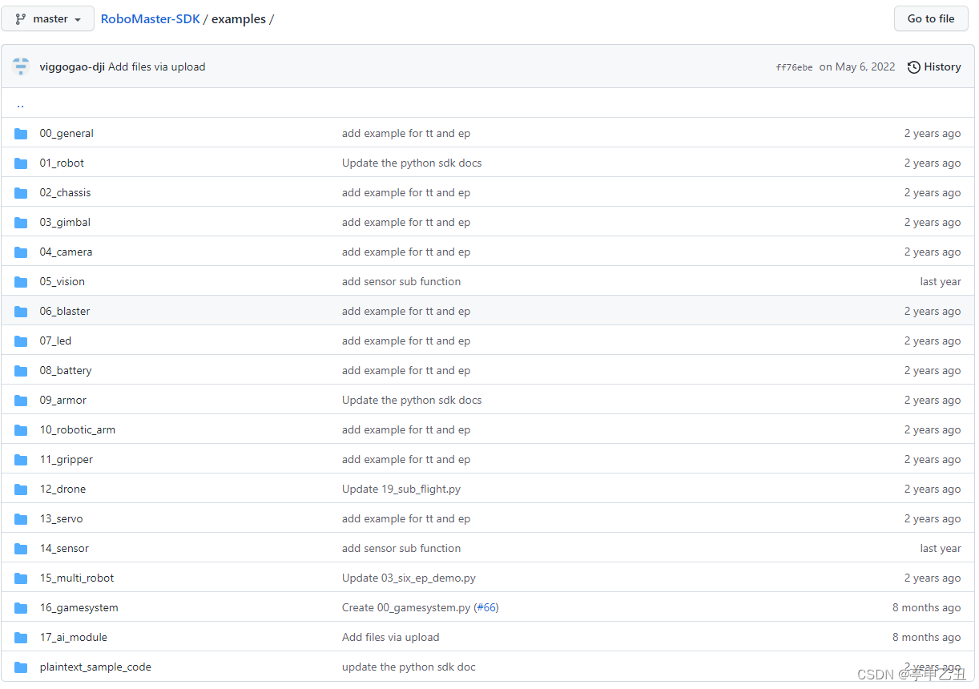Click folder icon for 07_led
Screen dimensions: 979x689
coord(21,341)
